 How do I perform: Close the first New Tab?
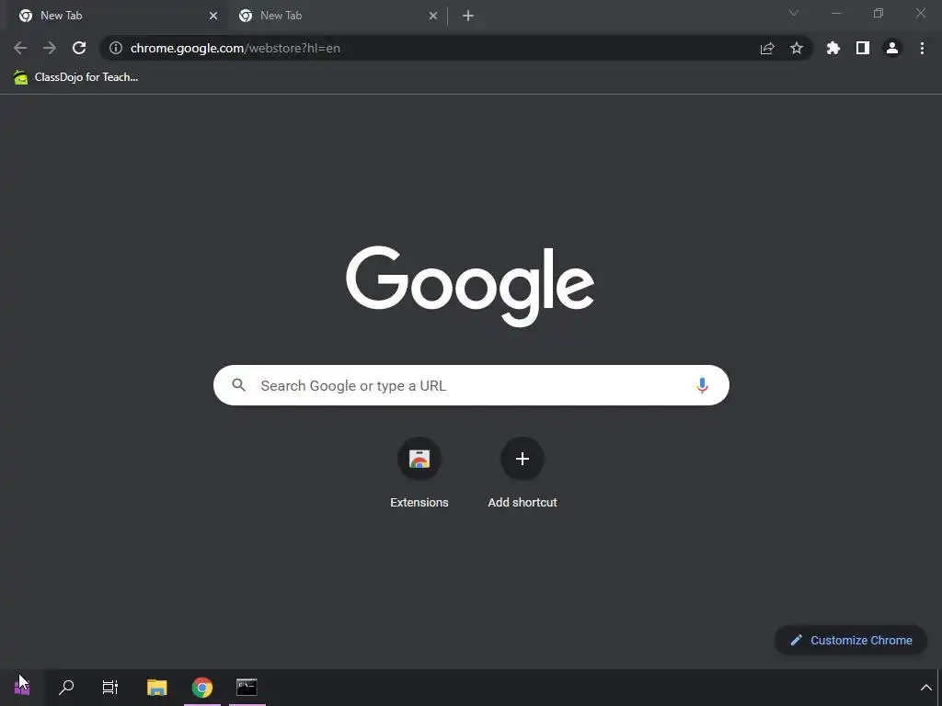213,16
